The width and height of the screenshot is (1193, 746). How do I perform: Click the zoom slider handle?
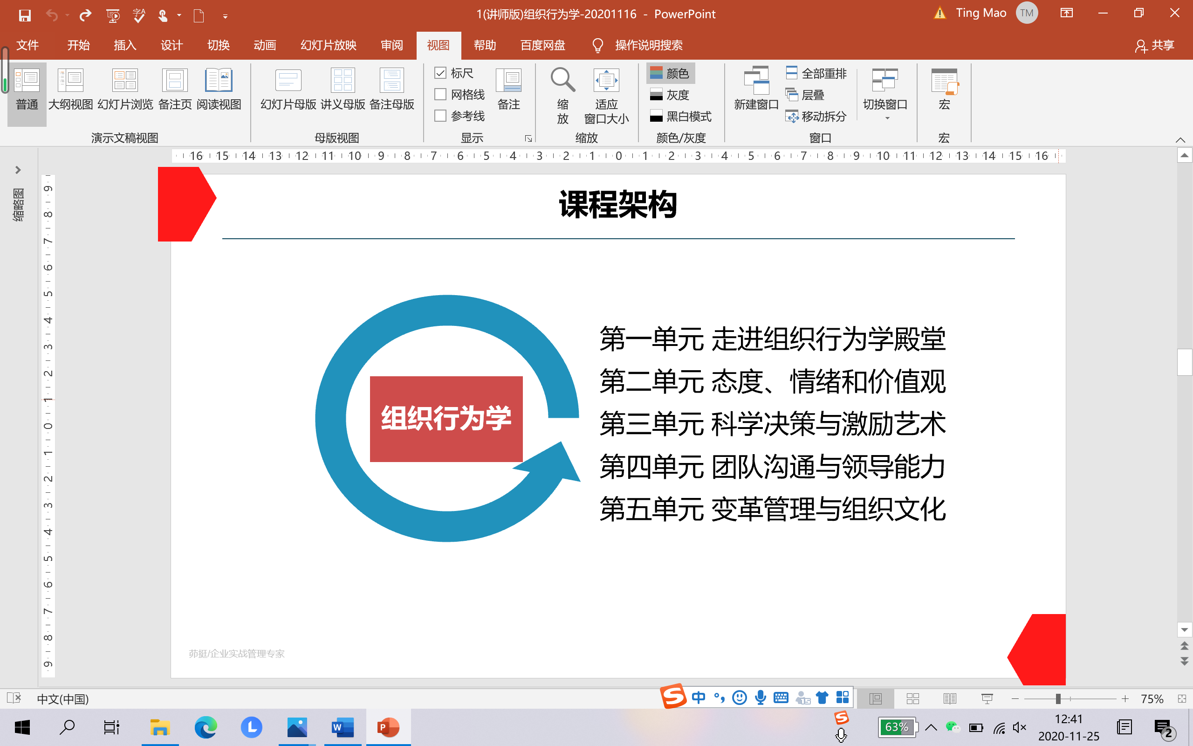(1058, 698)
